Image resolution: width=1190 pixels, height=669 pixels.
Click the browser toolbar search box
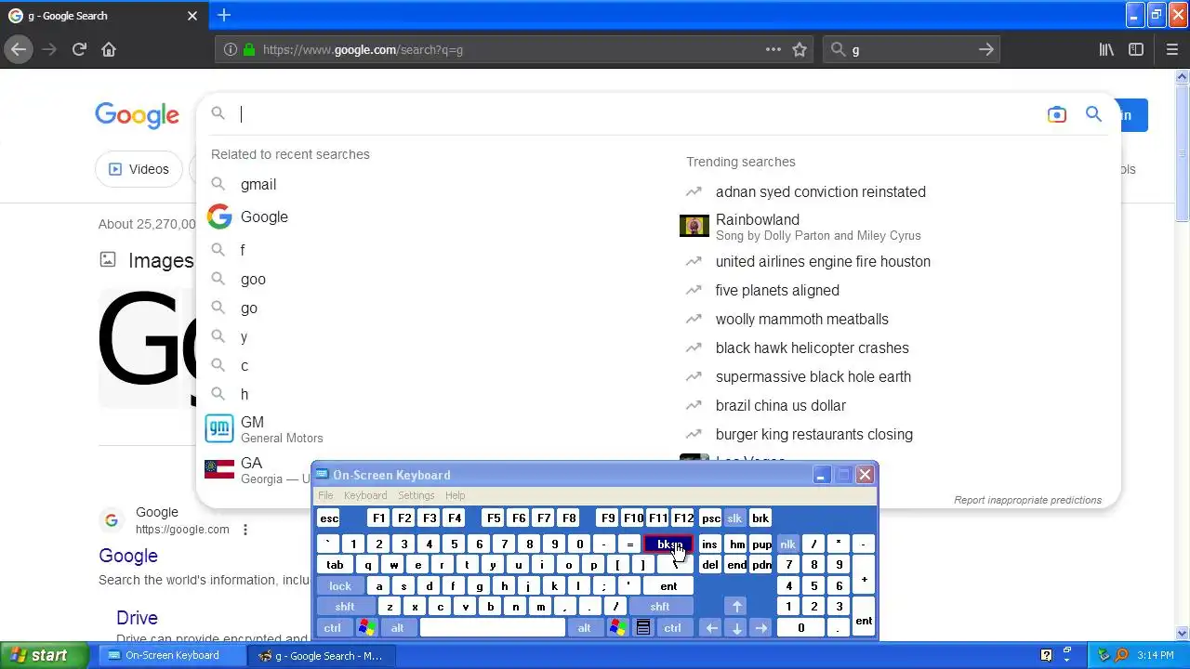click(911, 49)
